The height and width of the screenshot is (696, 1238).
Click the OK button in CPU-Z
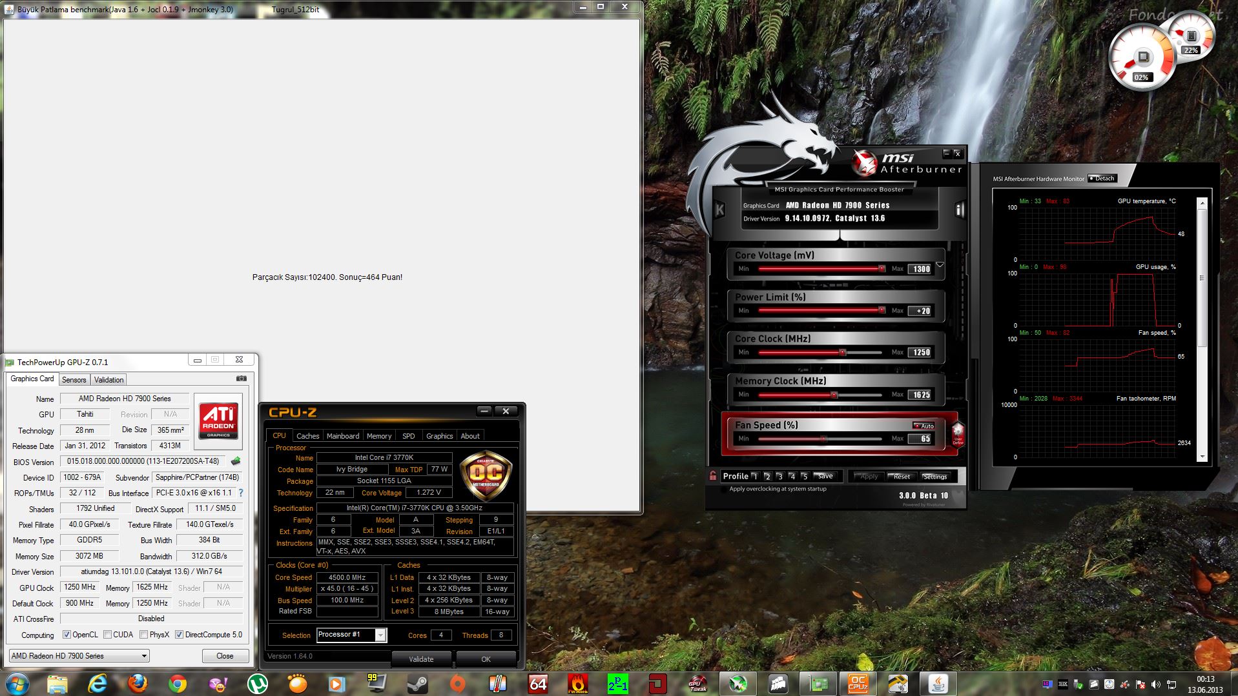coord(486,659)
